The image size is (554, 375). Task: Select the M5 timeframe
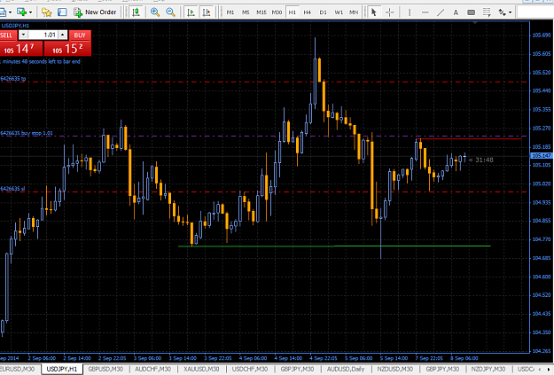tap(246, 12)
